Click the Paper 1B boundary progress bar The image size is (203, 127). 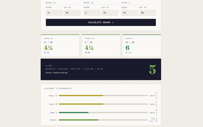point(103,104)
